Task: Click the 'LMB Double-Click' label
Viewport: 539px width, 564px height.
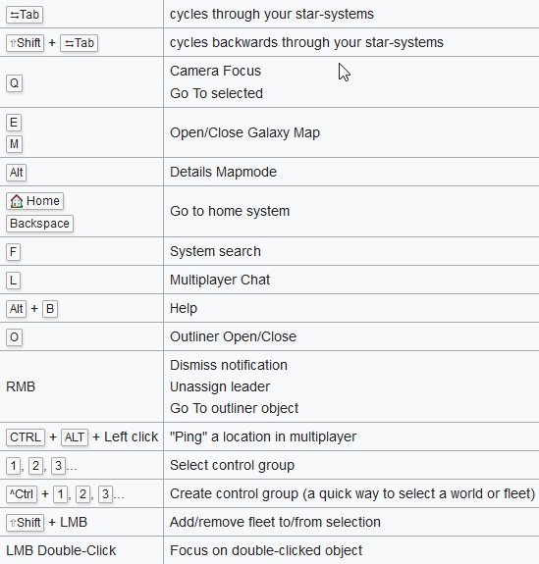Action: (61, 550)
